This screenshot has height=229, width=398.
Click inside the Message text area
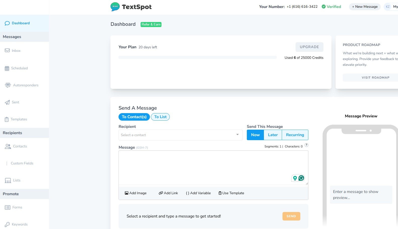point(213,168)
